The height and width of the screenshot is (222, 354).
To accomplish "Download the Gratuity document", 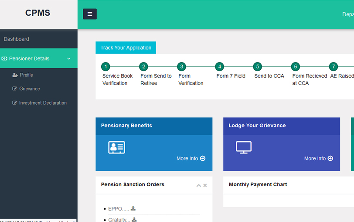I will [134, 219].
